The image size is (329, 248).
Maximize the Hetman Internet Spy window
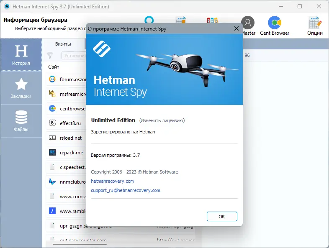point(300,6)
